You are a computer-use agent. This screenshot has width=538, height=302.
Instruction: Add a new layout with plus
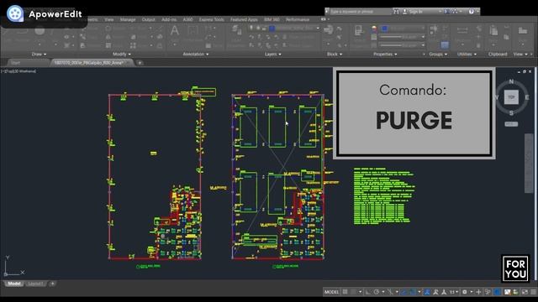pyautogui.click(x=52, y=284)
